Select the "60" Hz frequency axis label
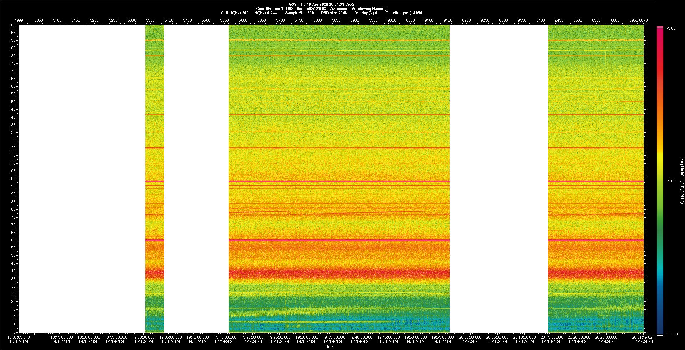Image resolution: width=685 pixels, height=350 pixels. point(14,240)
